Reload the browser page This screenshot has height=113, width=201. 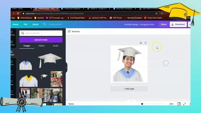(x=18, y=13)
